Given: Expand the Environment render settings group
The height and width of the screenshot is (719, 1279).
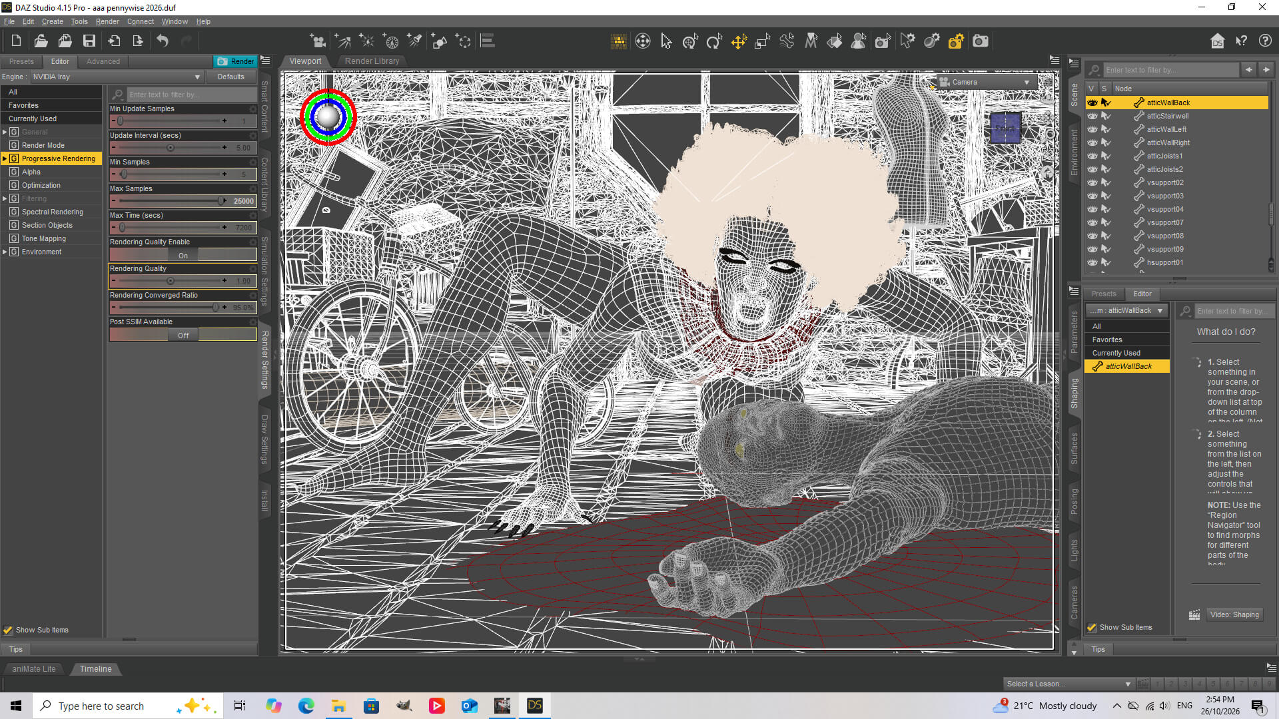Looking at the screenshot, I should (5, 252).
